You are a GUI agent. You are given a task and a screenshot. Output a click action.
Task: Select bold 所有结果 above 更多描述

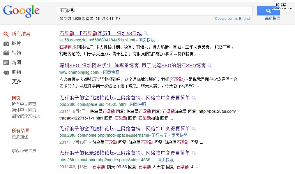pos(20,131)
